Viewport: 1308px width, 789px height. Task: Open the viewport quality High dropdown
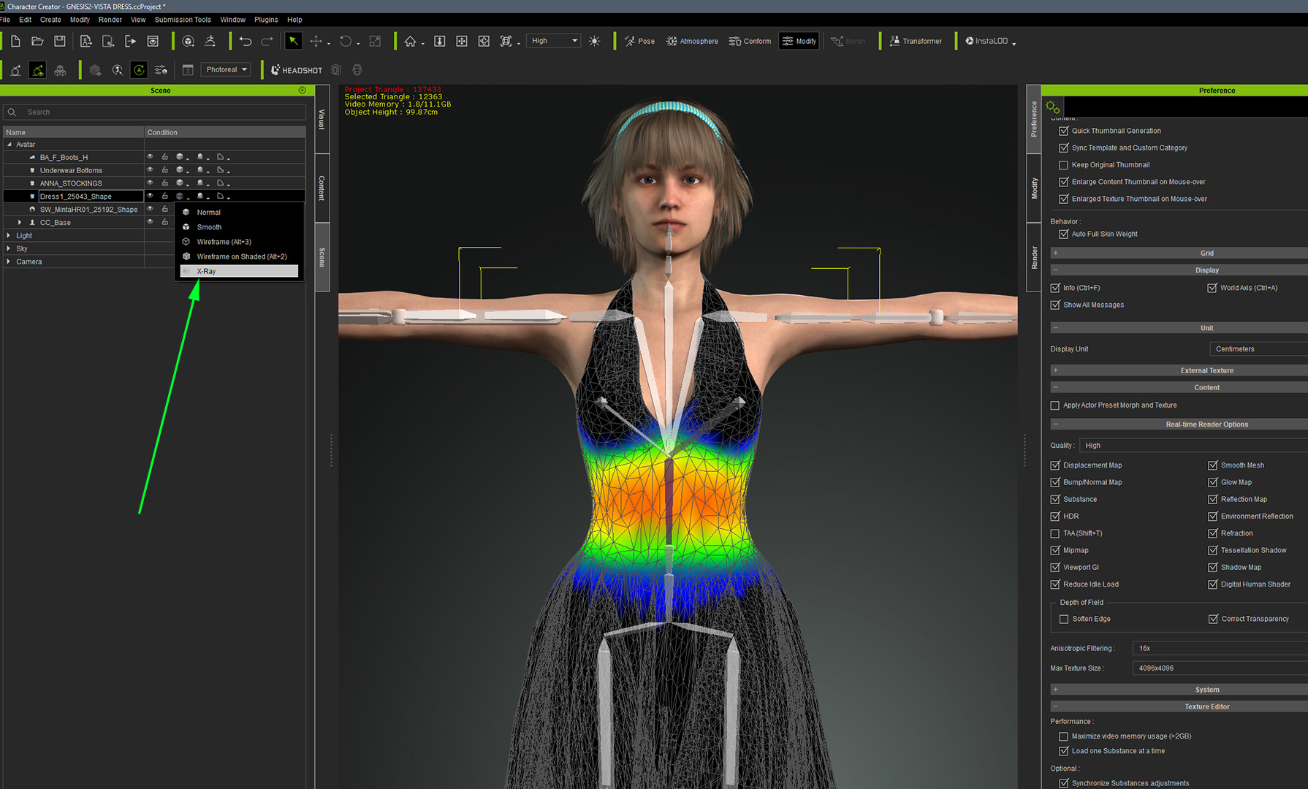[555, 41]
